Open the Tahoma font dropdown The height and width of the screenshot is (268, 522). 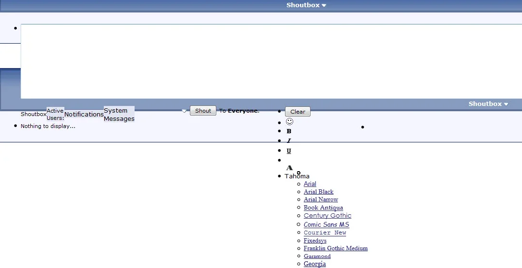[x=297, y=176]
